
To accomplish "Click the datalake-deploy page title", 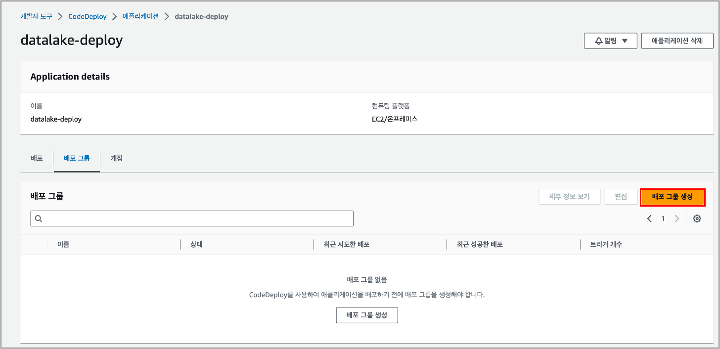I will pos(72,40).
